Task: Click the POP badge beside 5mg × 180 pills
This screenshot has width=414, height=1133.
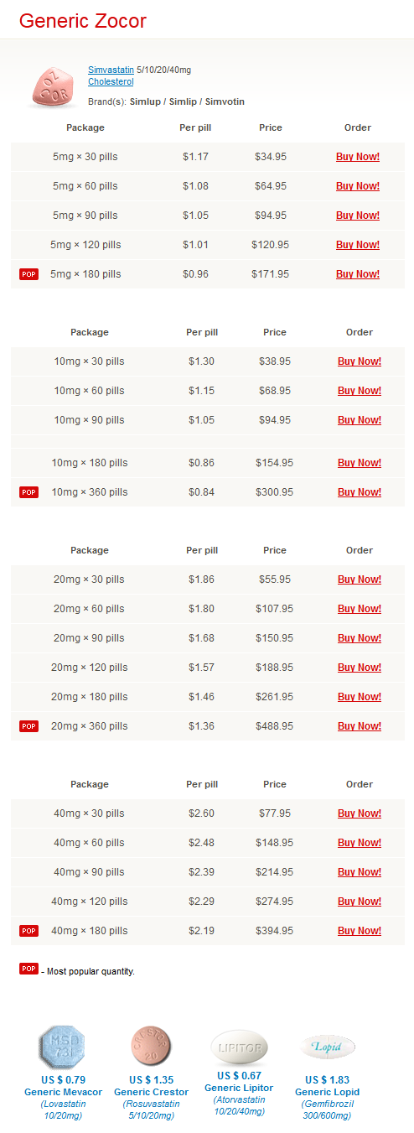Action: [x=28, y=274]
